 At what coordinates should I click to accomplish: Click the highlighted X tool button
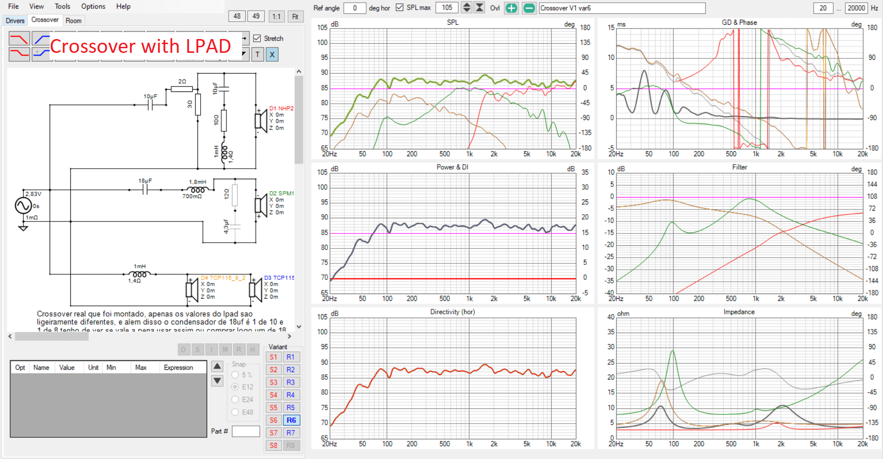coord(272,54)
